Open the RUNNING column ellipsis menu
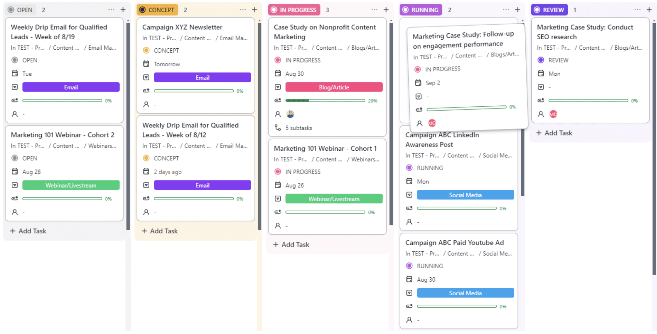 tap(506, 10)
